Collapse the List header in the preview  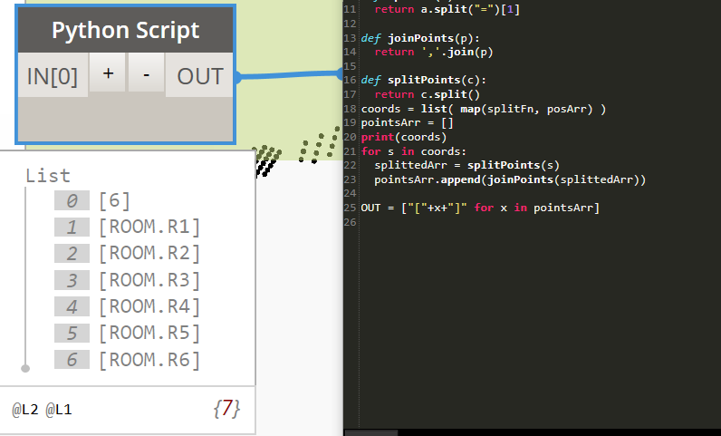(48, 176)
